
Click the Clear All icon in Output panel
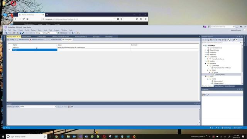69,107
